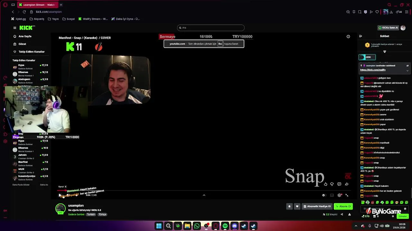Screen dimensions: 412x231
Task: Open the user profile avatar menu
Action: [403, 28]
